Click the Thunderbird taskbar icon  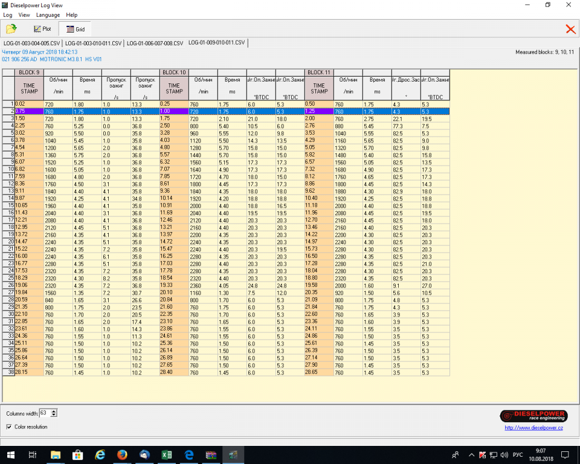point(144,454)
